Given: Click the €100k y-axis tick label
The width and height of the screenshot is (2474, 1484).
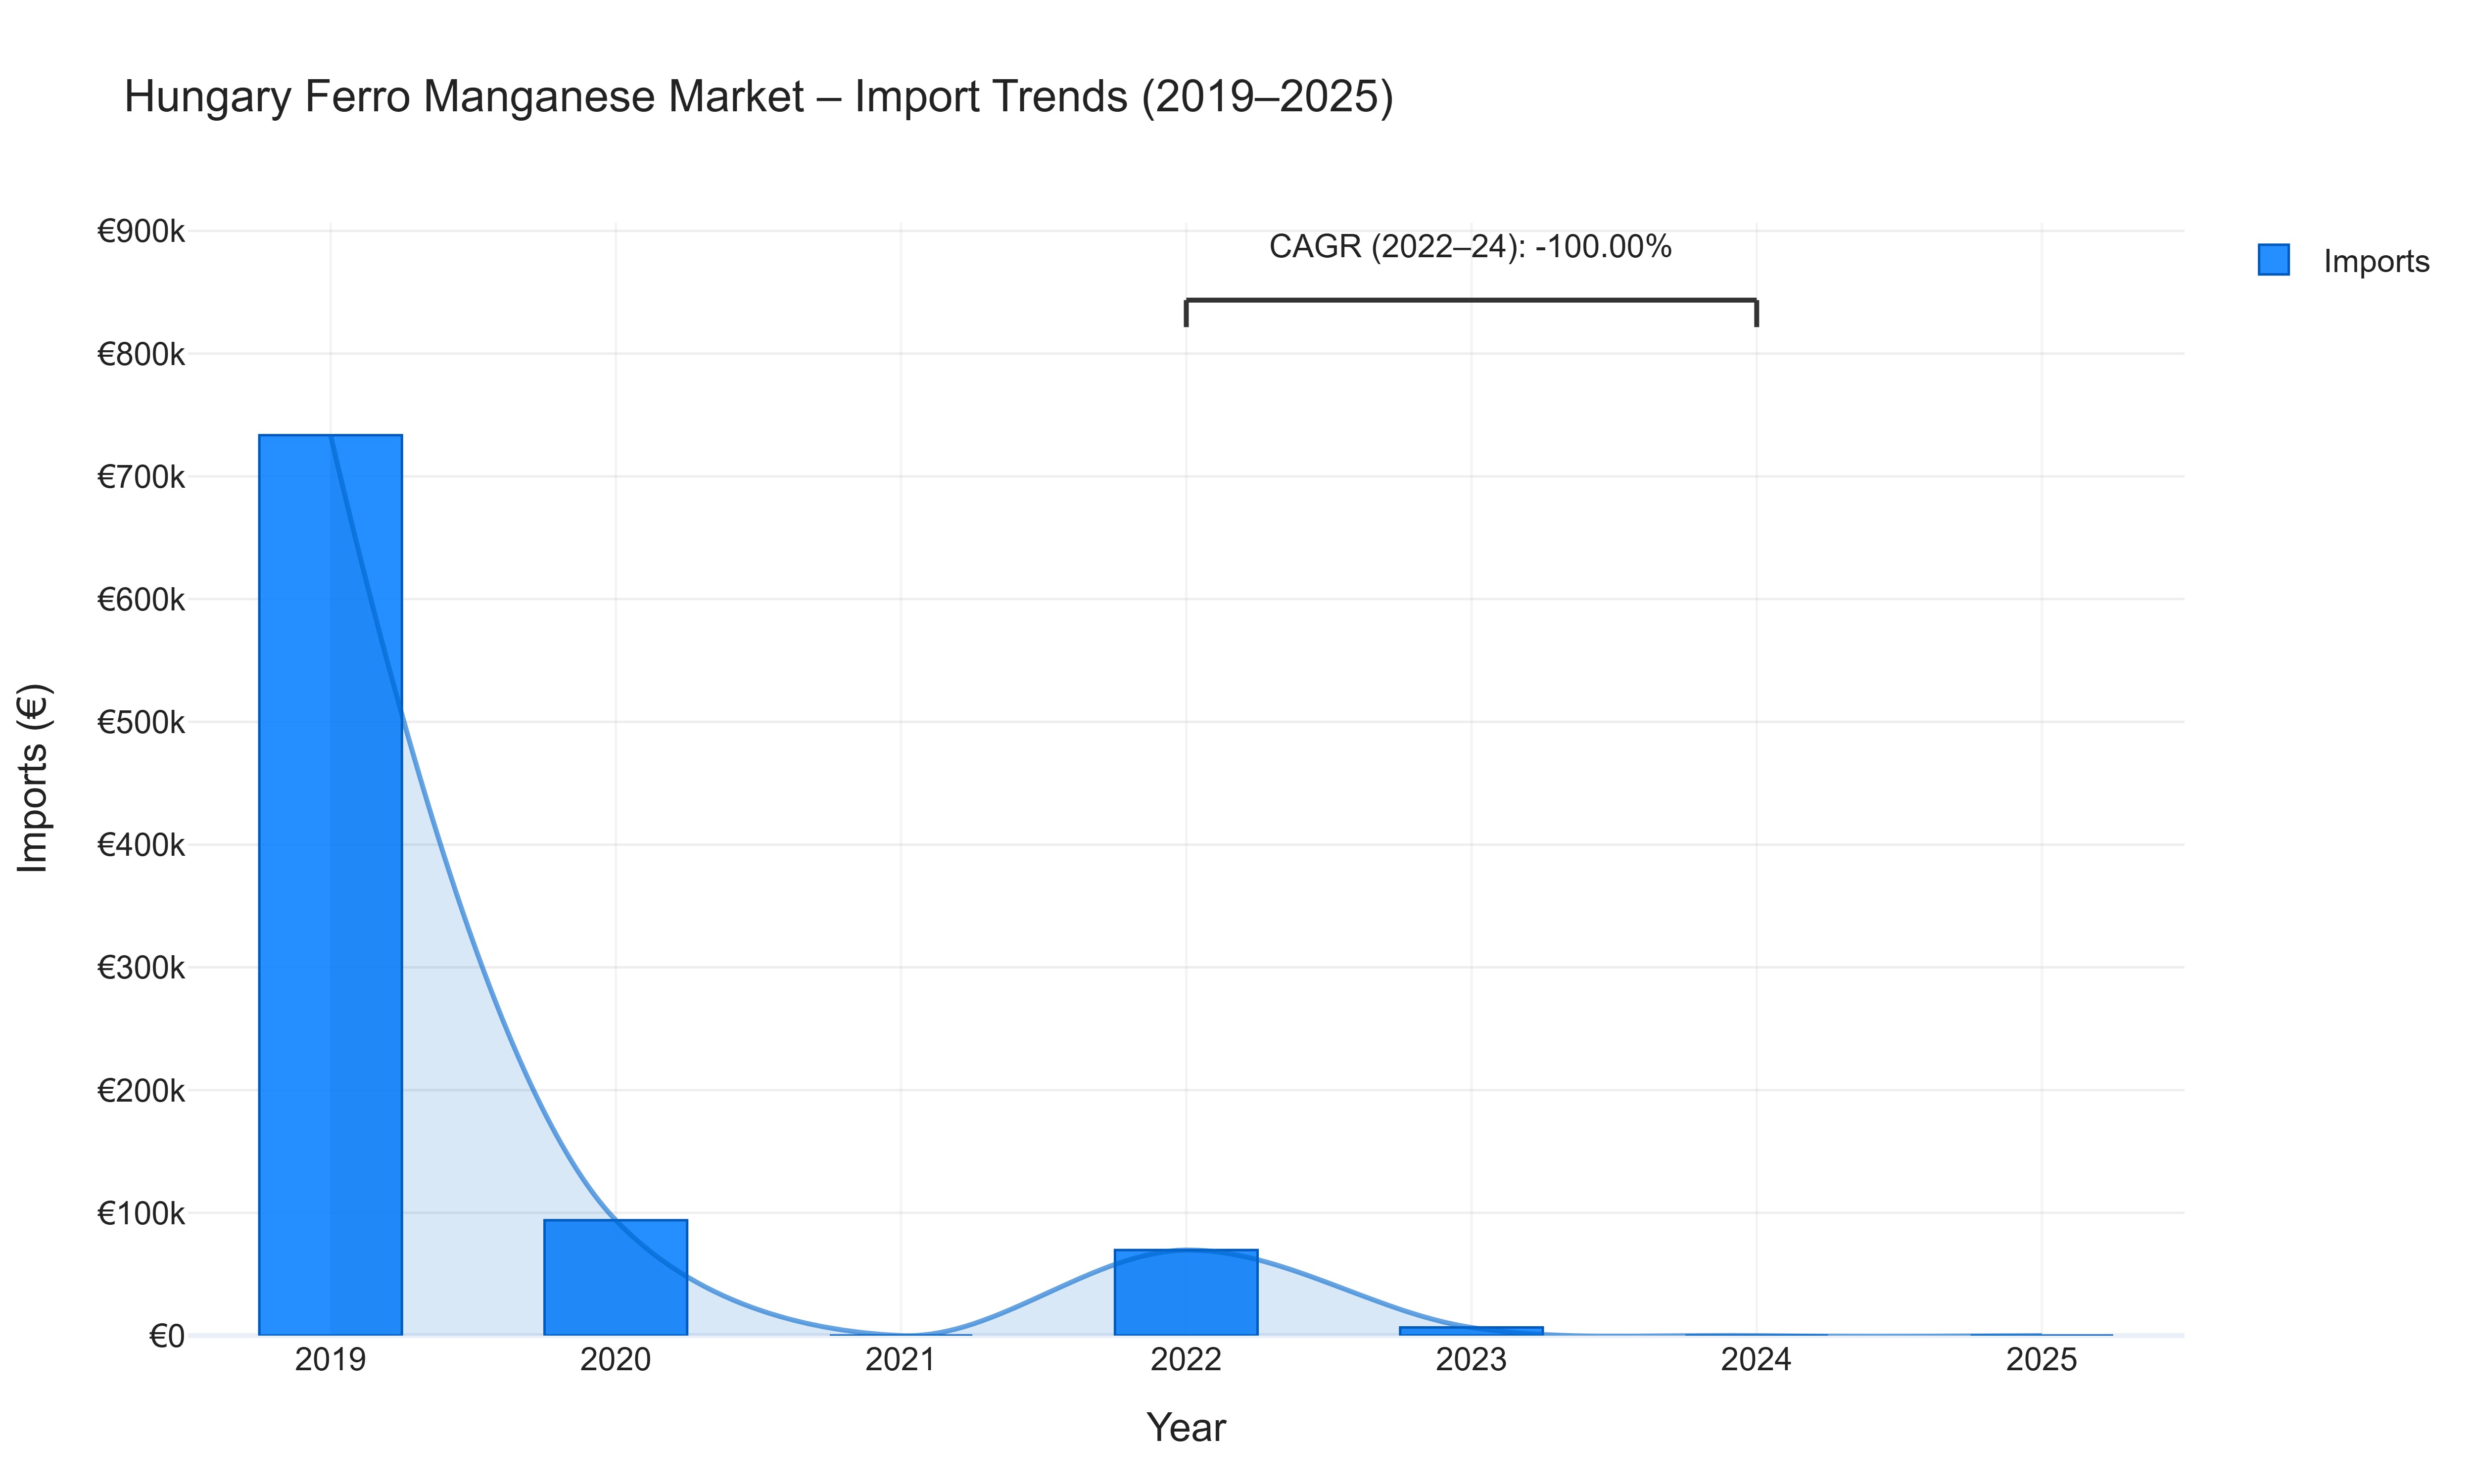Looking at the screenshot, I should click(x=141, y=1213).
